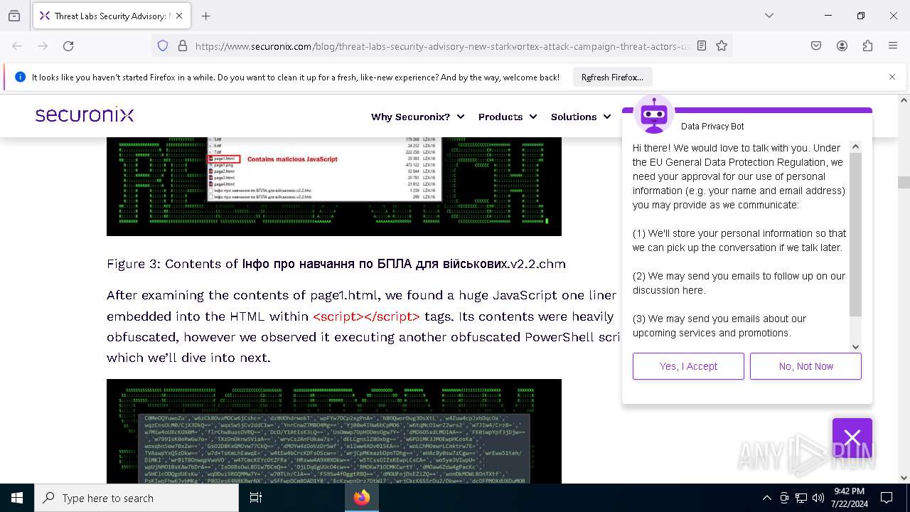Screen dimensions: 910x512
Task: Expand the Products menu
Action: click(x=507, y=117)
